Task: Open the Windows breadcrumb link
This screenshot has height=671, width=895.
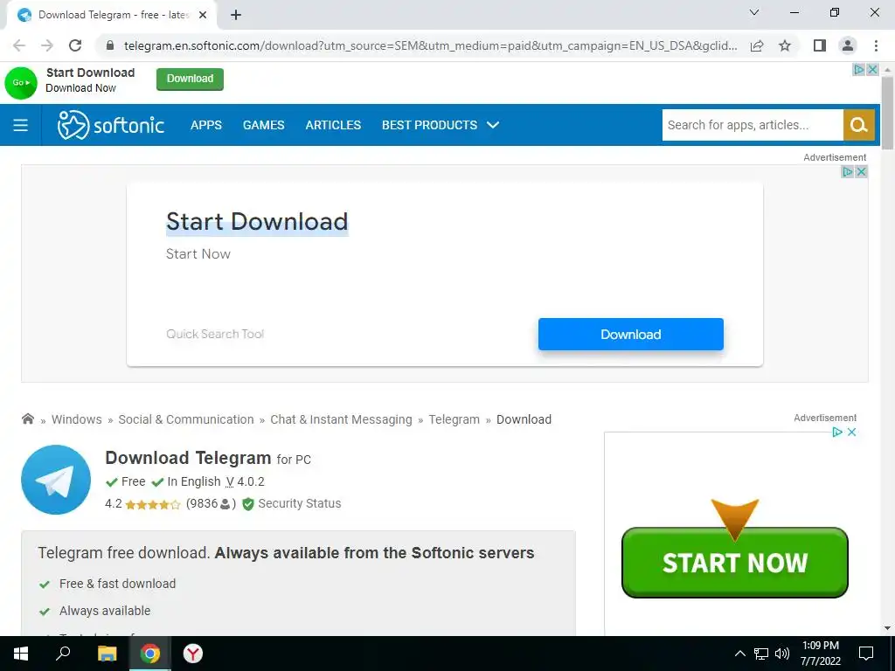Action: (77, 419)
